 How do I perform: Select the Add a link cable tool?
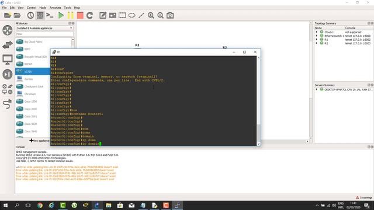(8, 104)
